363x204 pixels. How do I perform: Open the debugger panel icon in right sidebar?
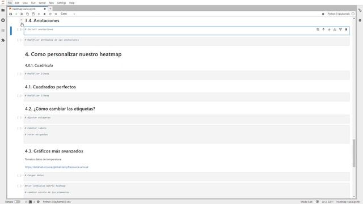pos(360,20)
